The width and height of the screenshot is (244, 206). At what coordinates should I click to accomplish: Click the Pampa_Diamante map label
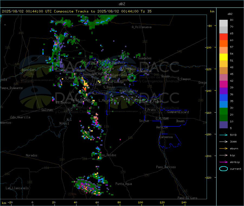[x=11, y=88]
